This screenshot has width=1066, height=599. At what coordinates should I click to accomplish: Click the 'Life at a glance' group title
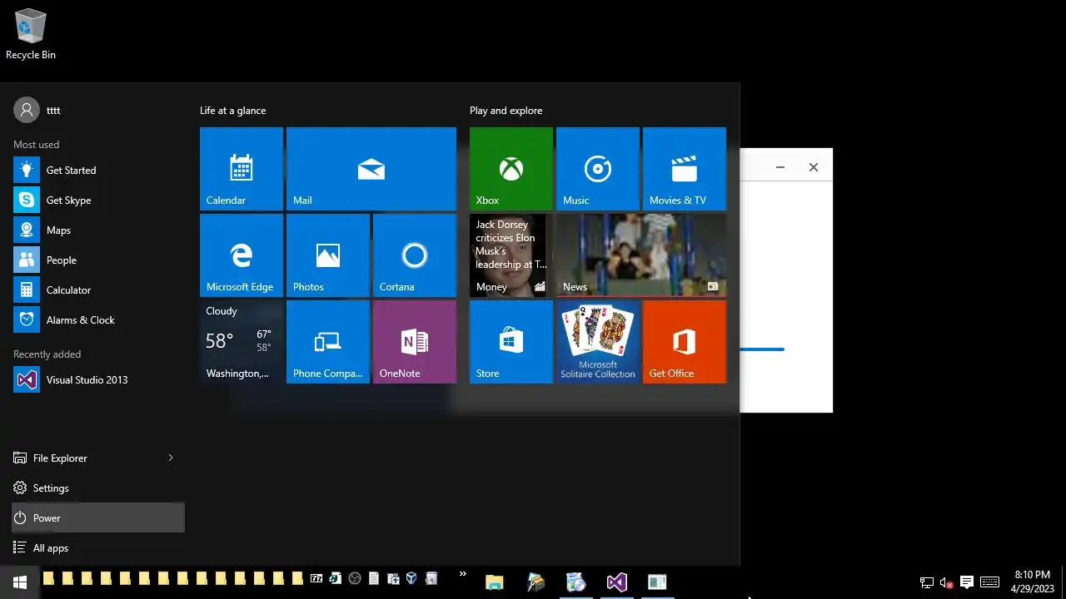tap(233, 111)
